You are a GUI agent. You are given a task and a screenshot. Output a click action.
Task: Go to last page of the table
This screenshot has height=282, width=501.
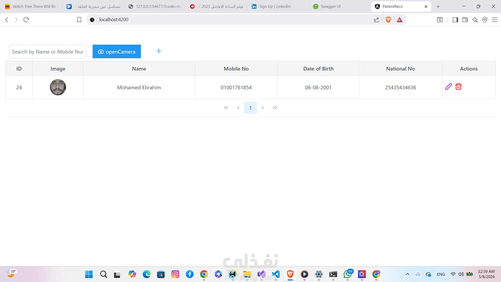pos(275,108)
